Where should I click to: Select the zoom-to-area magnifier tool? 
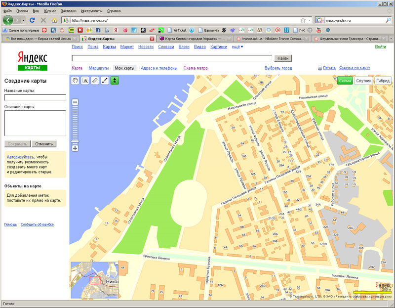coord(85,81)
